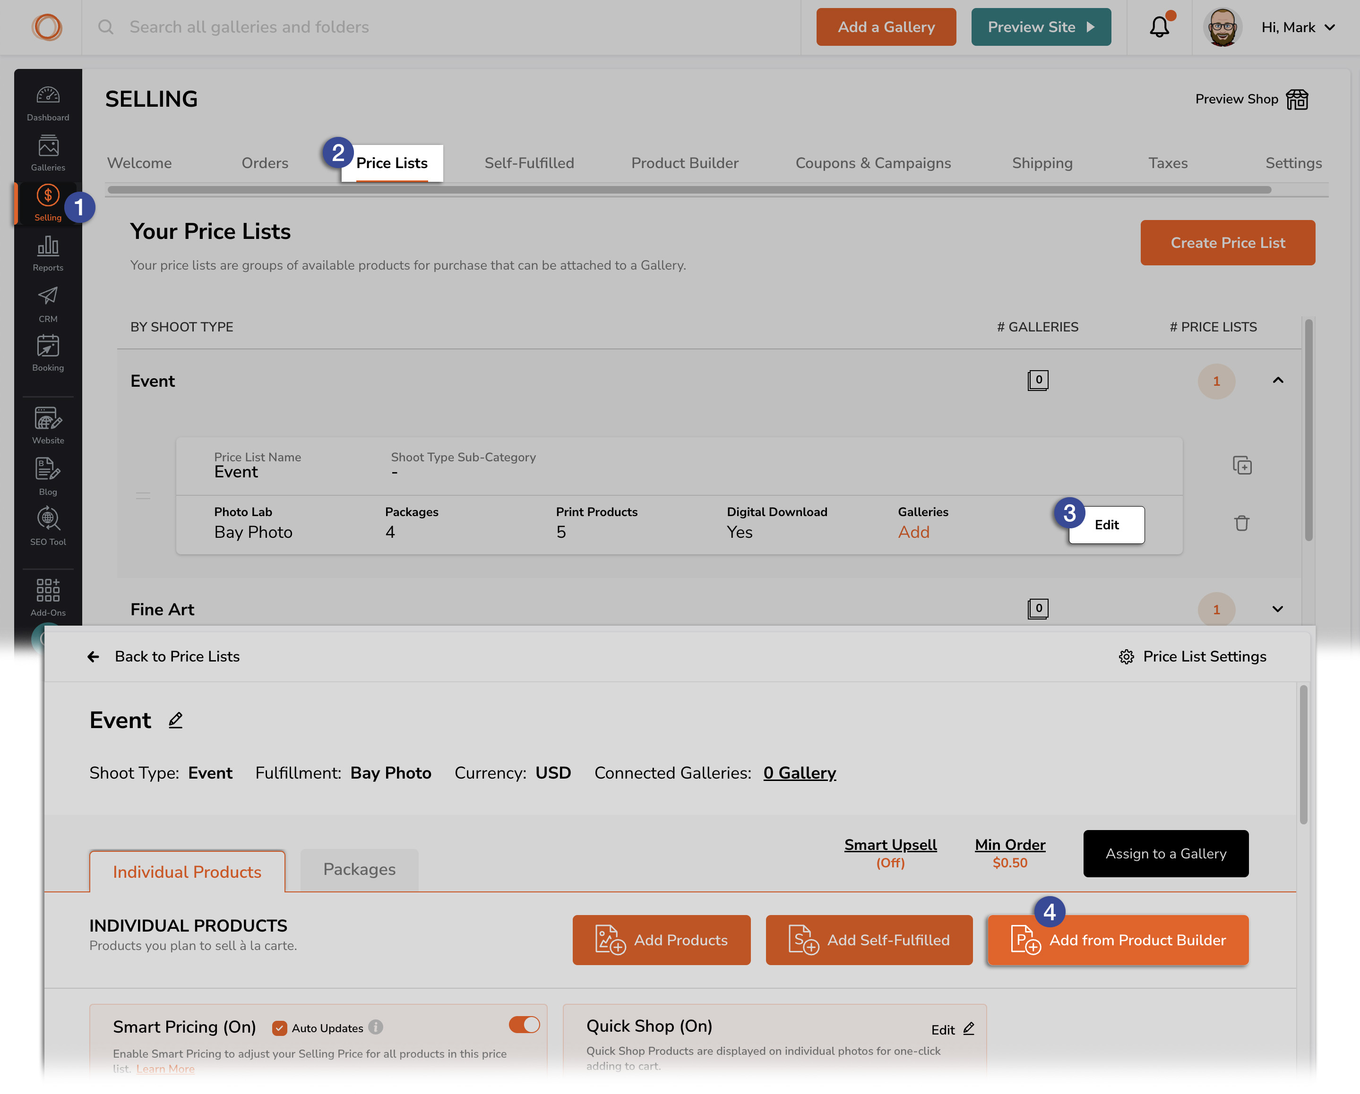This screenshot has height=1094, width=1360.
Task: Open the Product Builder tab
Action: [x=684, y=163]
